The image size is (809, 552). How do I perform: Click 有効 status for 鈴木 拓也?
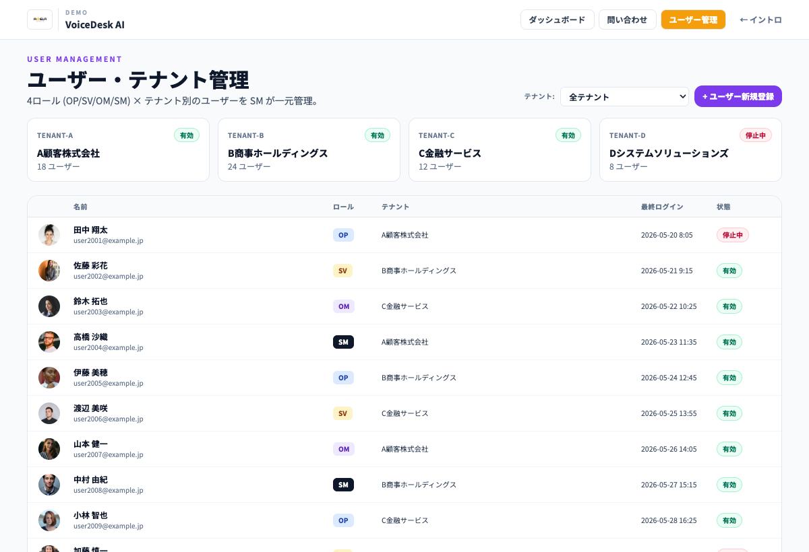tap(729, 306)
